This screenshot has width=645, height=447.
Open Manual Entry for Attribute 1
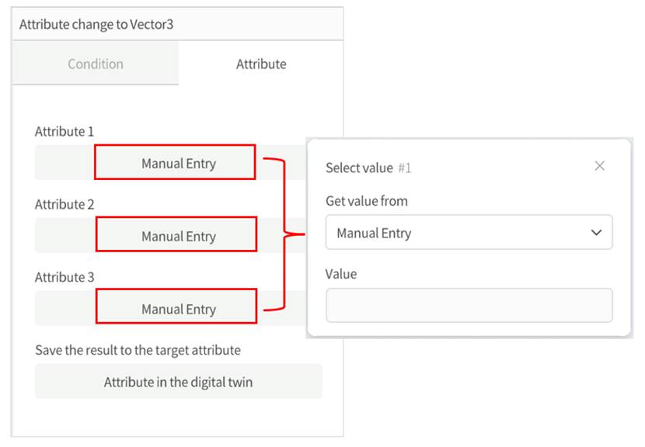click(x=178, y=164)
